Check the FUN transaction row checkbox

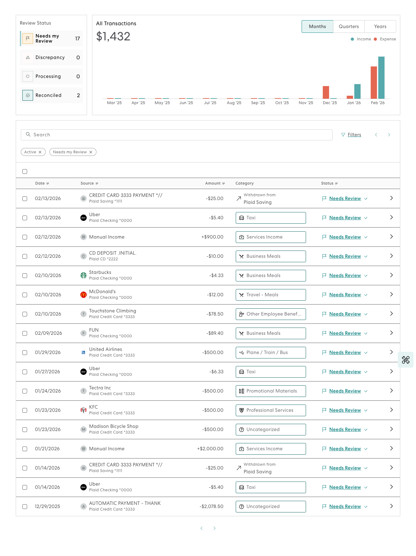pyautogui.click(x=25, y=334)
